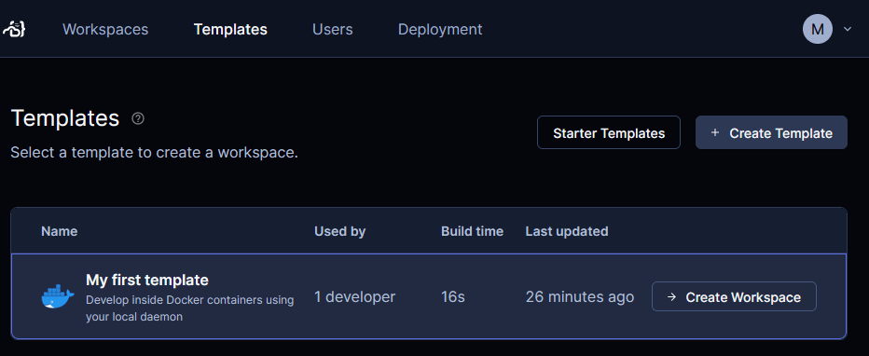The height and width of the screenshot is (356, 869).
Task: Go to the Users page
Action: point(333,29)
